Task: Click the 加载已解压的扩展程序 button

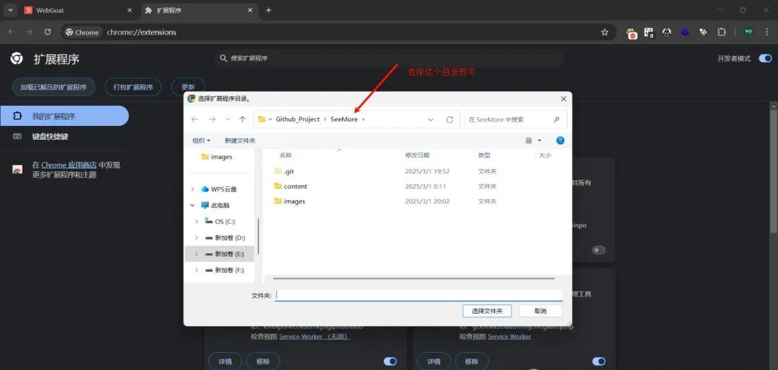Action: pos(53,87)
